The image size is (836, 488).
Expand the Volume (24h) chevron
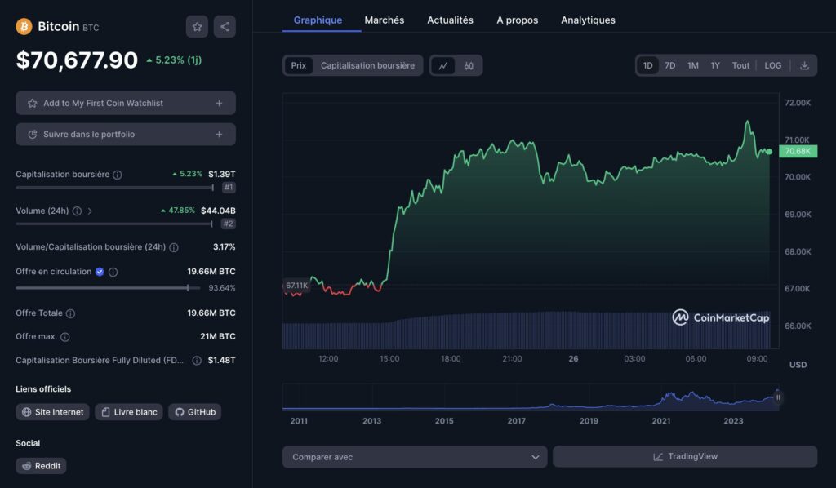click(x=91, y=211)
